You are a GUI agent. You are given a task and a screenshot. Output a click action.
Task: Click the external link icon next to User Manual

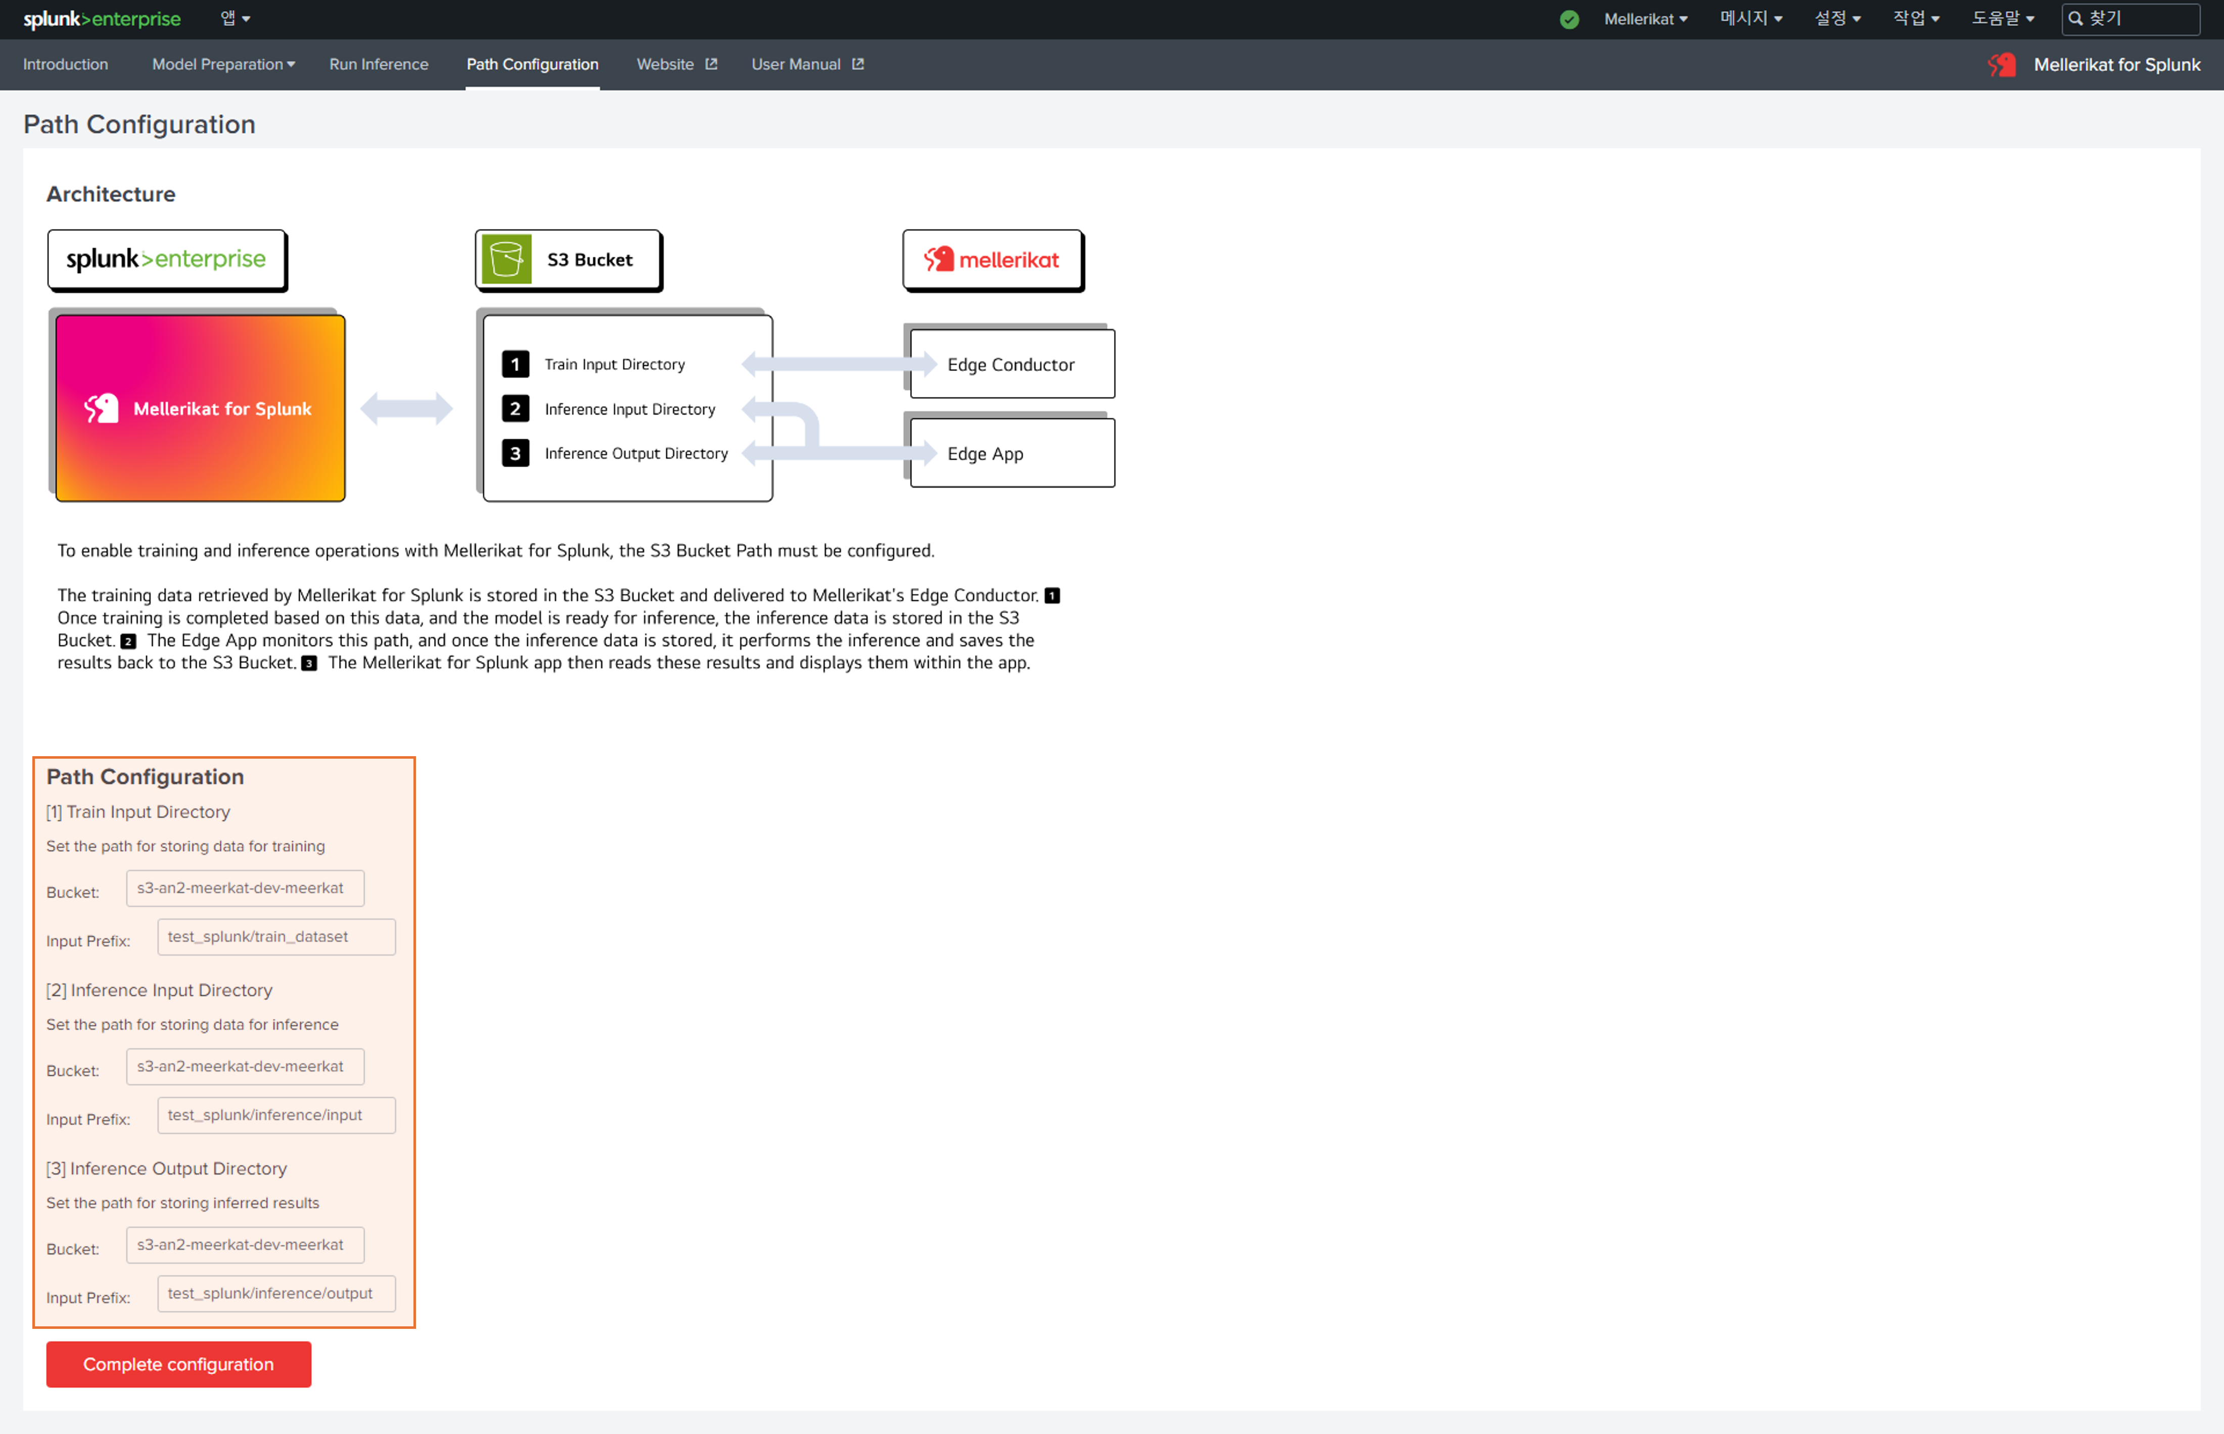point(858,64)
